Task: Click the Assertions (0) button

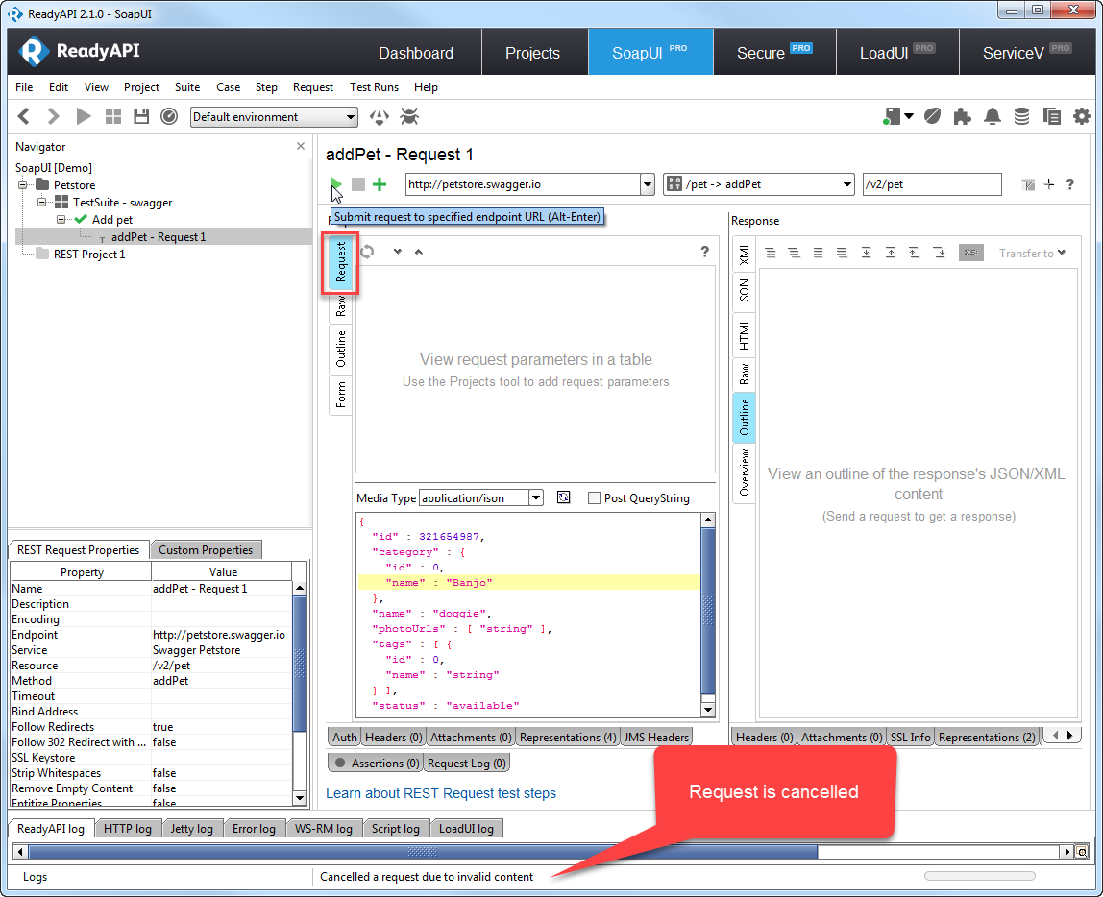Action: coord(376,763)
